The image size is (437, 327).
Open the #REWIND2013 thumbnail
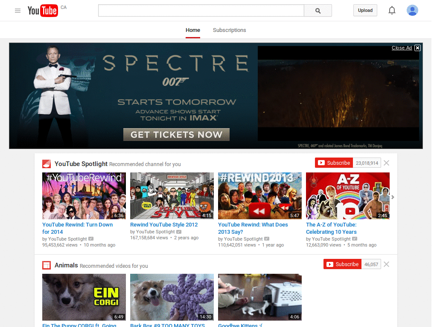260,196
